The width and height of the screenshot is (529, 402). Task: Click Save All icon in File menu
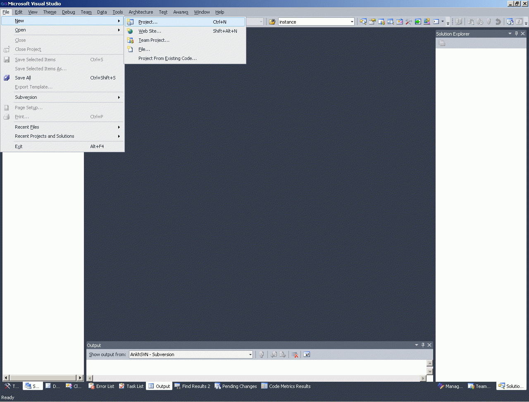click(x=7, y=78)
